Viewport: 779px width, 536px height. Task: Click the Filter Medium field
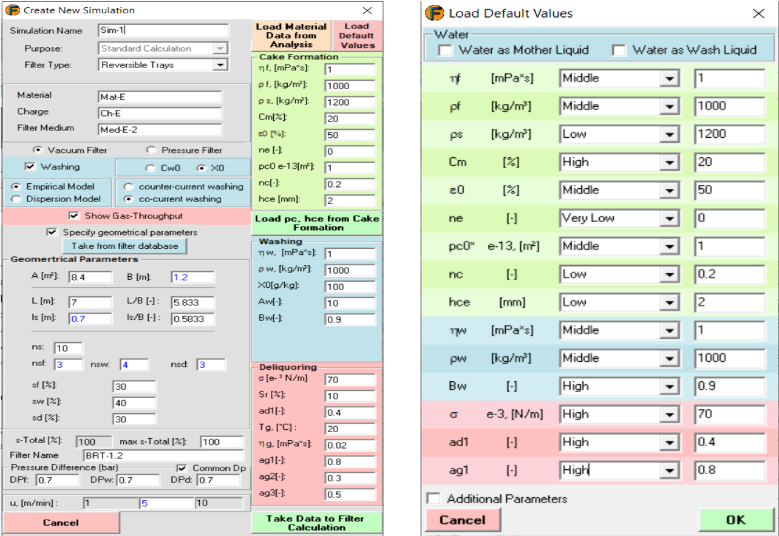coord(160,129)
